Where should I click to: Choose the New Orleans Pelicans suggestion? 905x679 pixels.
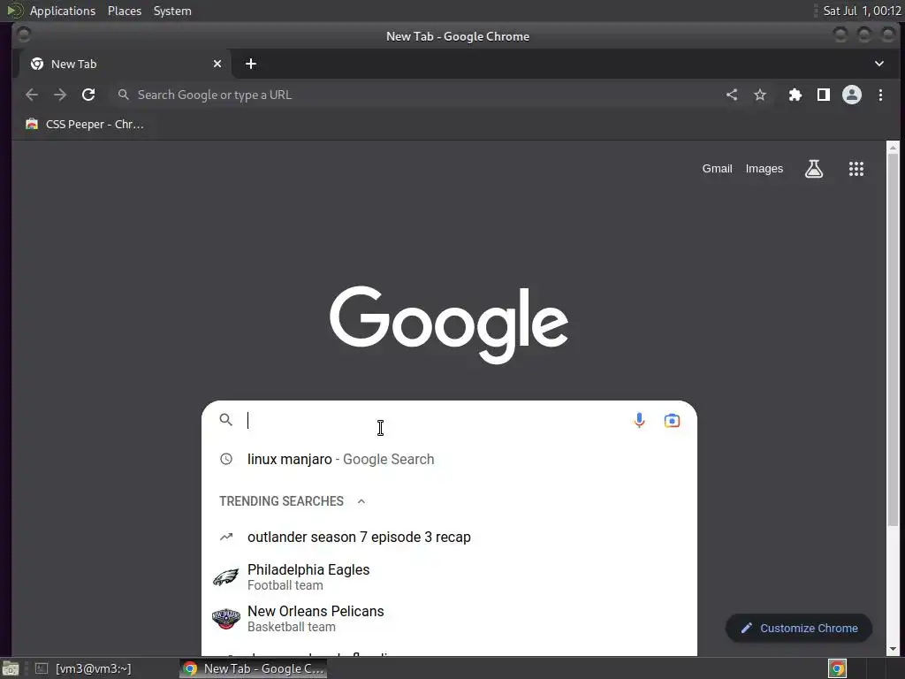point(449,618)
